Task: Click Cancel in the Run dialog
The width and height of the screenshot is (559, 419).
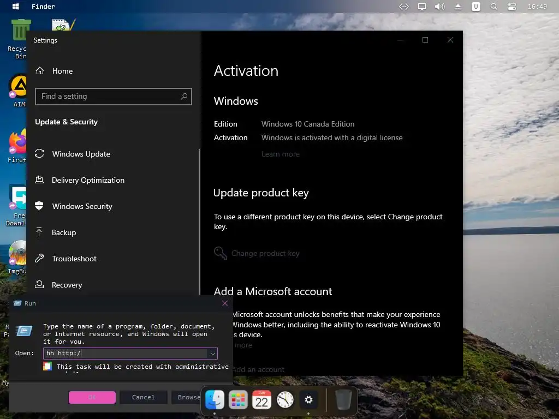Action: (144, 397)
